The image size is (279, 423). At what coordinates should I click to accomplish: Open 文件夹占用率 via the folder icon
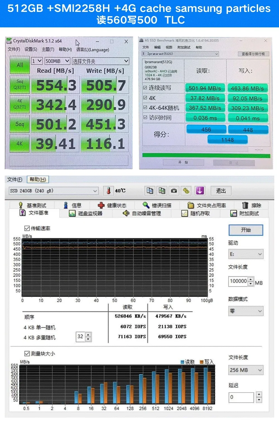tap(190, 205)
